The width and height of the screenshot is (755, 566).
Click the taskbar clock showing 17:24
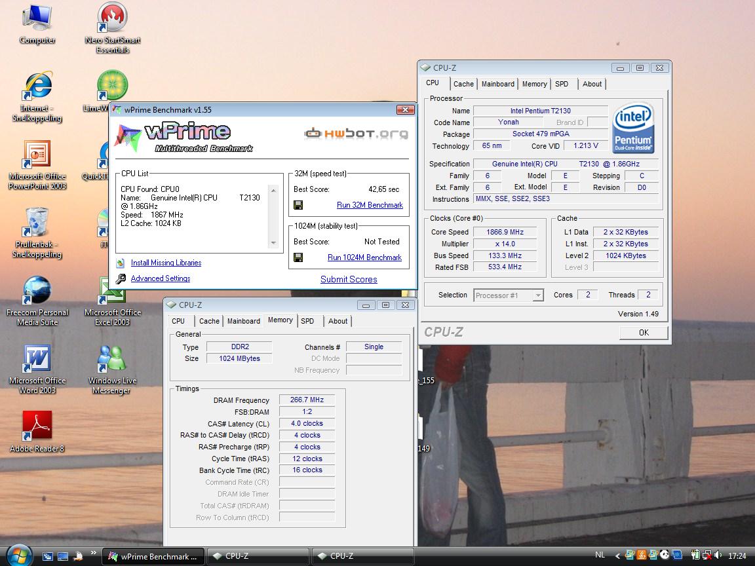tap(737, 556)
